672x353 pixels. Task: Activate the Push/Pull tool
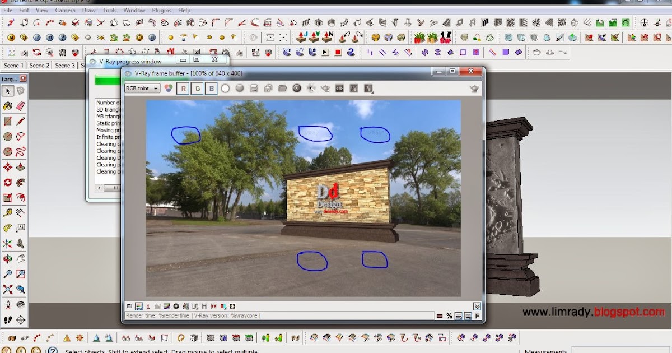tap(21, 167)
